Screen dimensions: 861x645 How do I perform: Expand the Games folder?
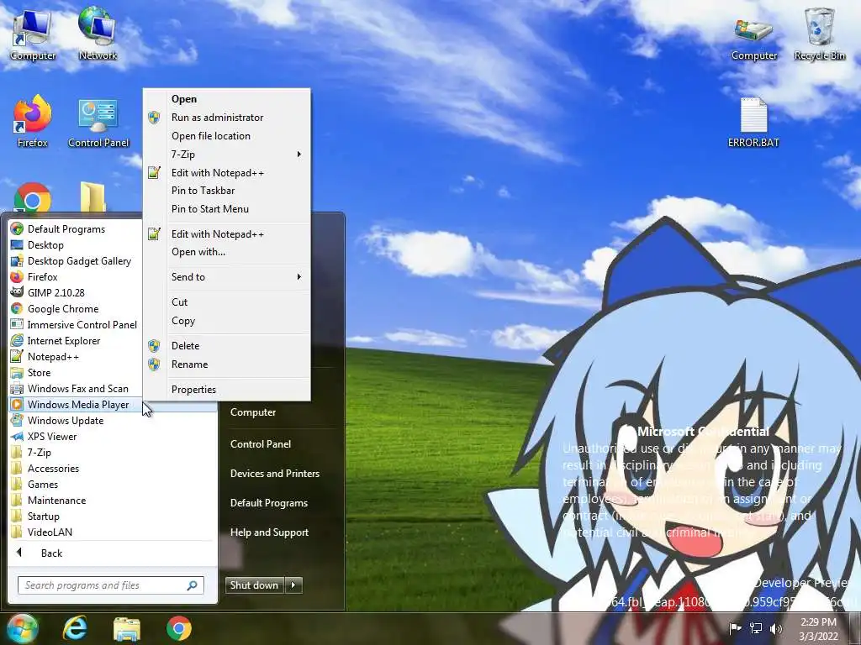coord(113,484)
